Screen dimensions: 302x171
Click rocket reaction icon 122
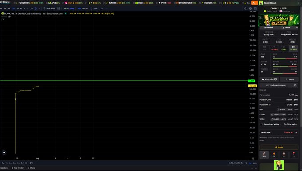(264, 155)
